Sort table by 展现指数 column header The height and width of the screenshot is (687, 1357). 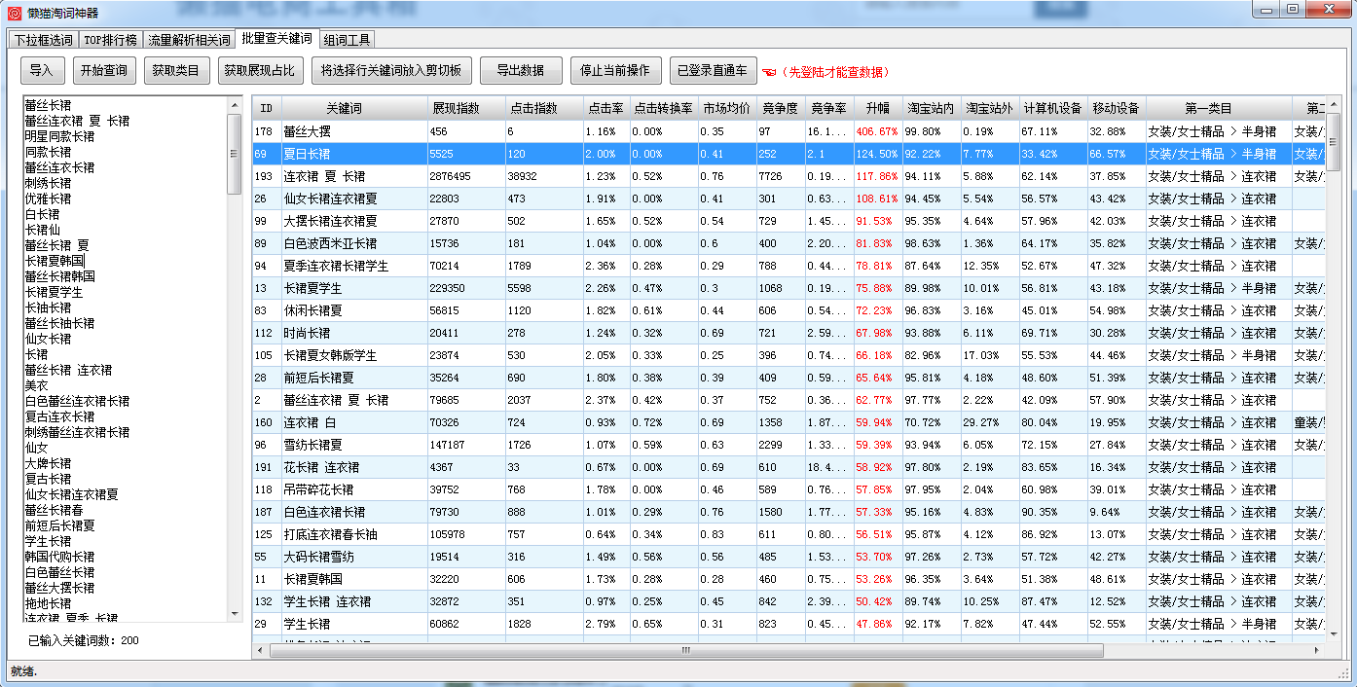pos(465,108)
